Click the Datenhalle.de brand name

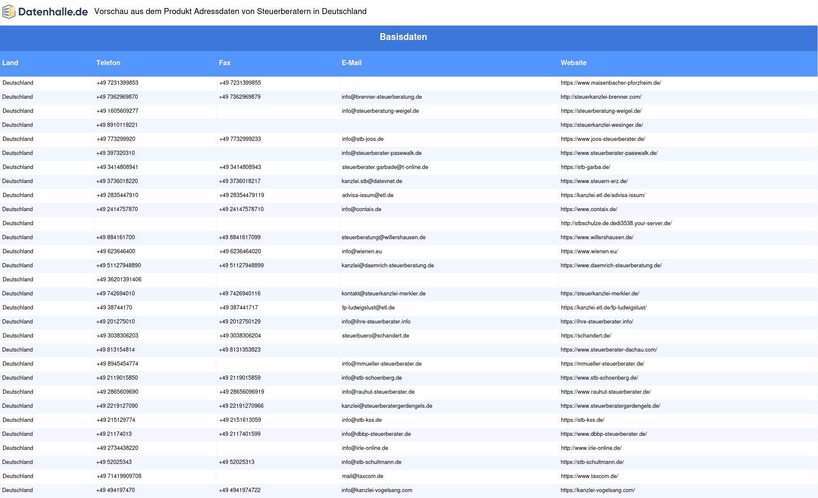[x=53, y=12]
